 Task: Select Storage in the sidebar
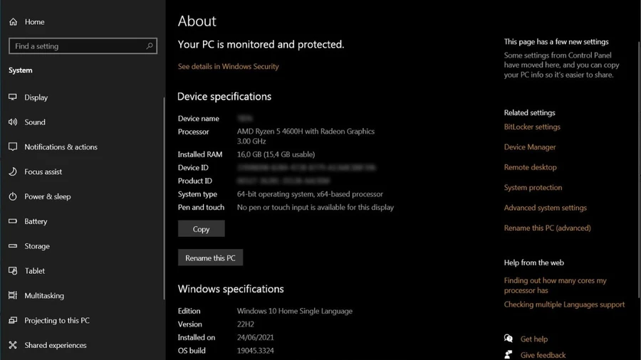point(37,246)
